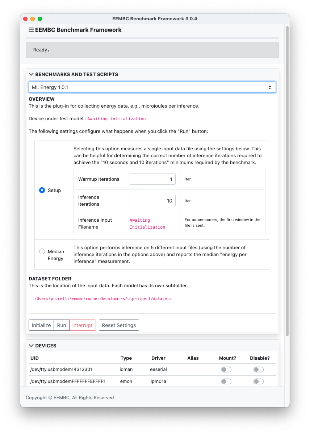This screenshot has height=434, width=310.
Task: Open the ML Energy 1.0.1 benchmark dropdown
Action: click(152, 87)
